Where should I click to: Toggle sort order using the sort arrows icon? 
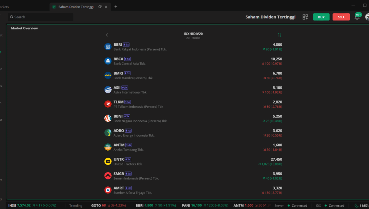pos(279,35)
